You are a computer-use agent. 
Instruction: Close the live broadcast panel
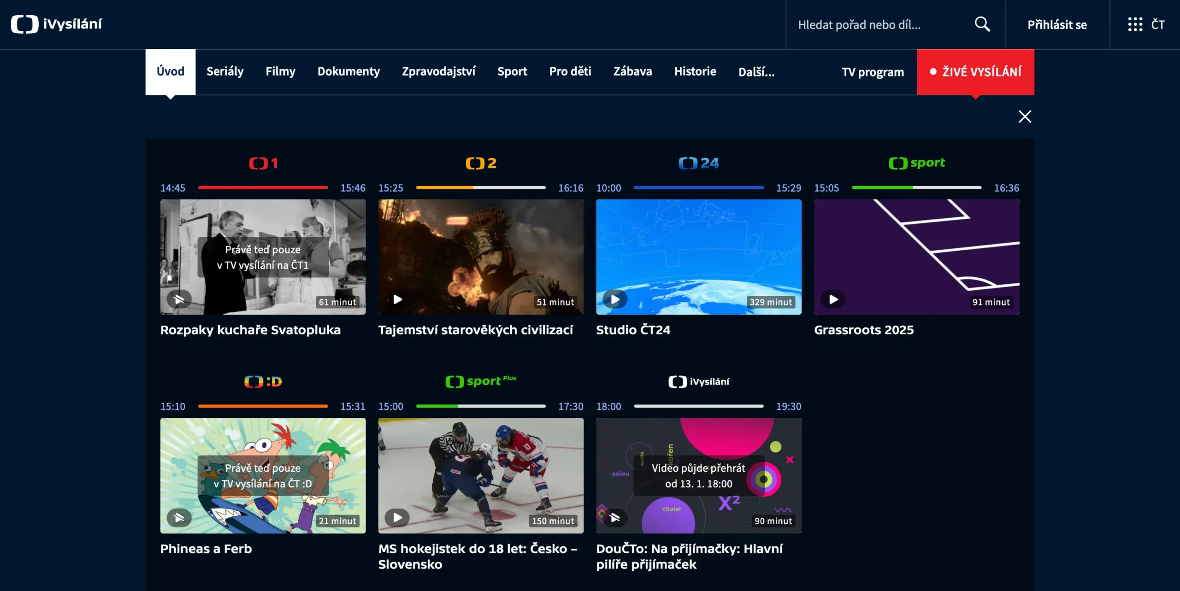pyautogui.click(x=1024, y=117)
